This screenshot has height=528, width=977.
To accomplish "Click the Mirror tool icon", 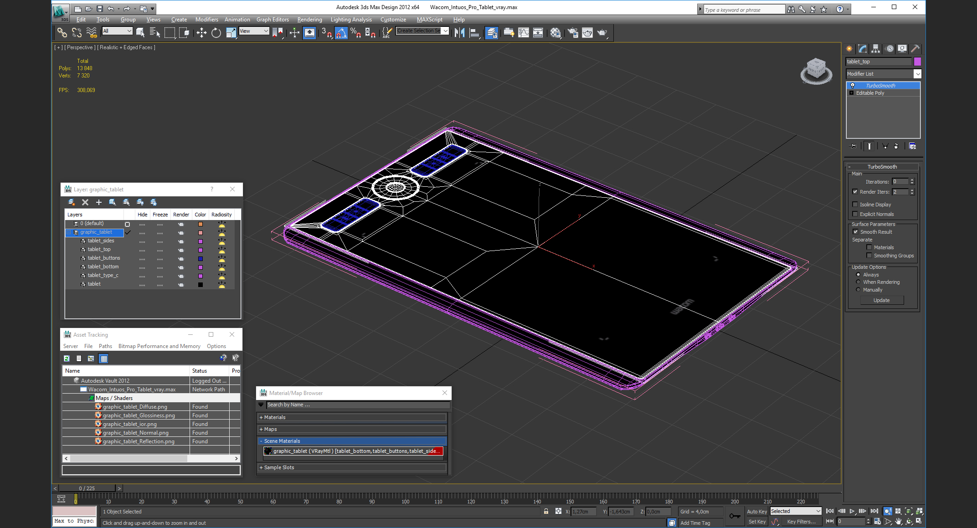I will pyautogui.click(x=459, y=32).
